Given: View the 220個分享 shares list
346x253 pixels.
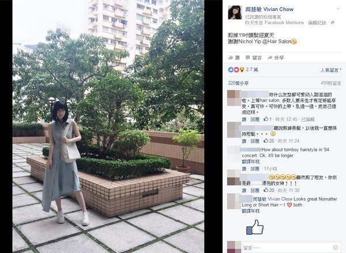Looking at the screenshot, I should (238, 83).
